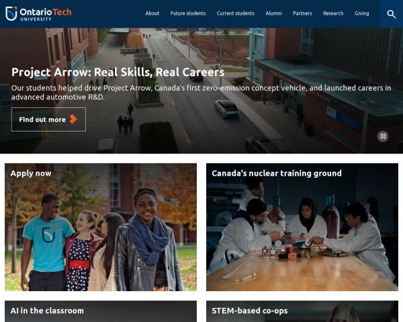Open the Giving menu
Screen dimensions: 403x322
tap(361, 13)
